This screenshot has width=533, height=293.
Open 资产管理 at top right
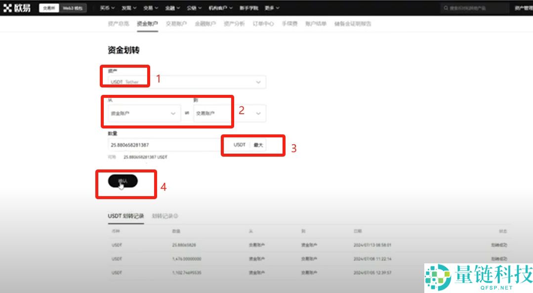click(521, 7)
